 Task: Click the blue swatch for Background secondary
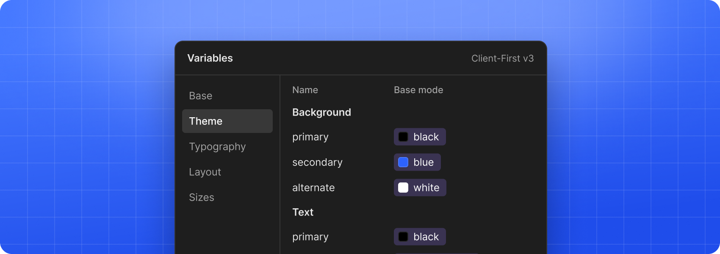point(403,162)
